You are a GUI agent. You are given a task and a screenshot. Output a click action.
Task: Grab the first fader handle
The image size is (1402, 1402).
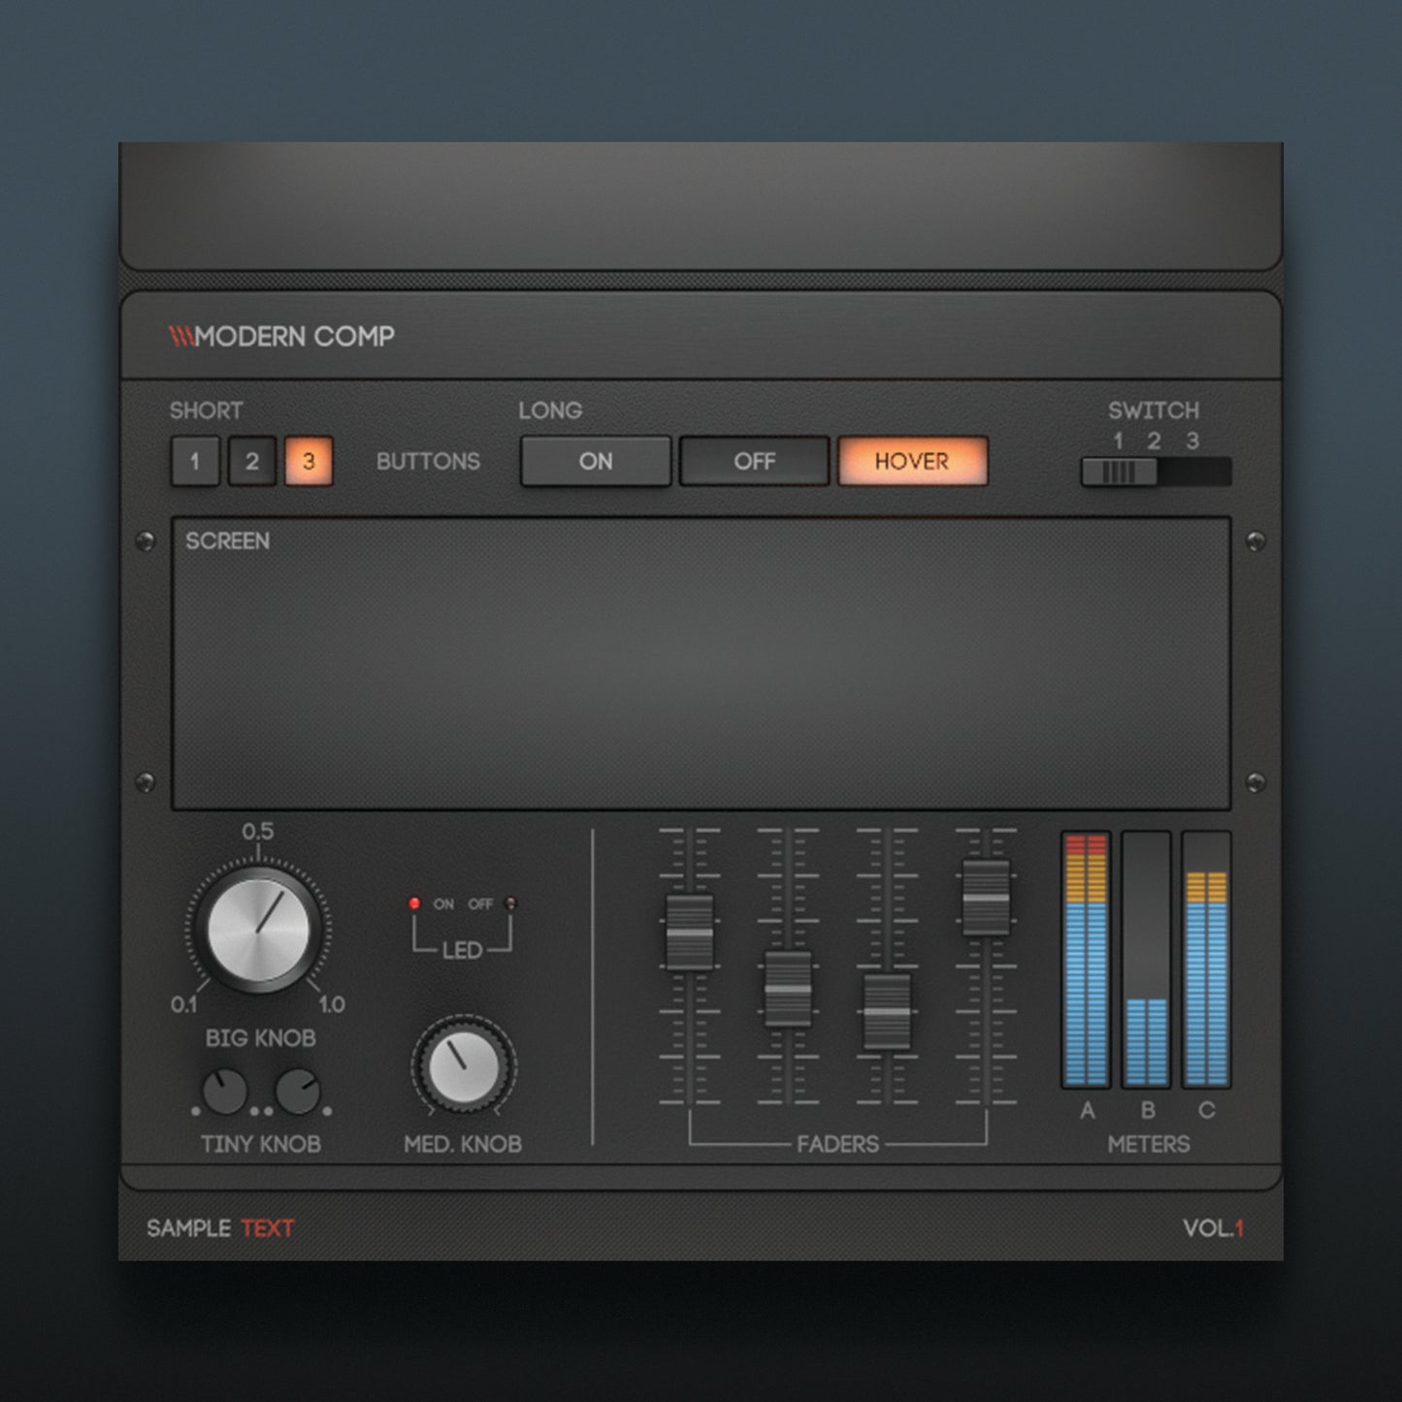(x=690, y=932)
